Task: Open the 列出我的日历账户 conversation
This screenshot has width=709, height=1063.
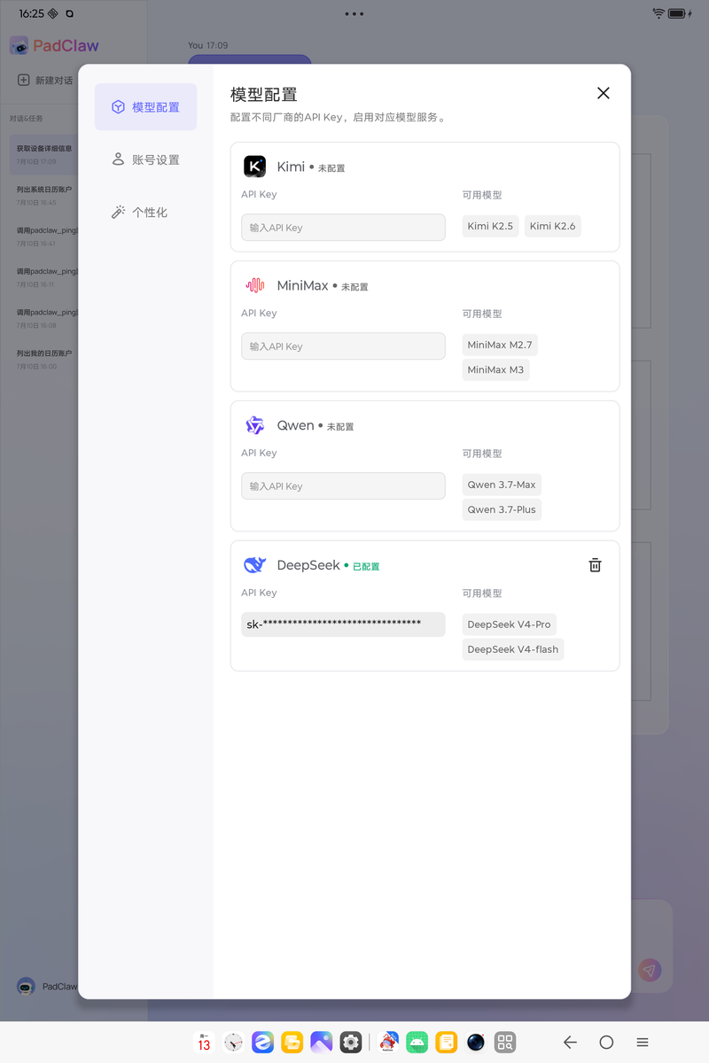Action: click(x=44, y=359)
